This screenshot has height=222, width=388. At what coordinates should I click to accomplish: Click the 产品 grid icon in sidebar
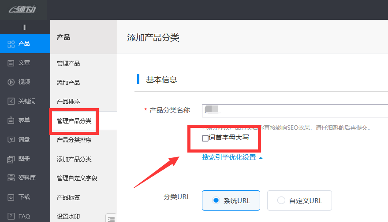(11, 44)
